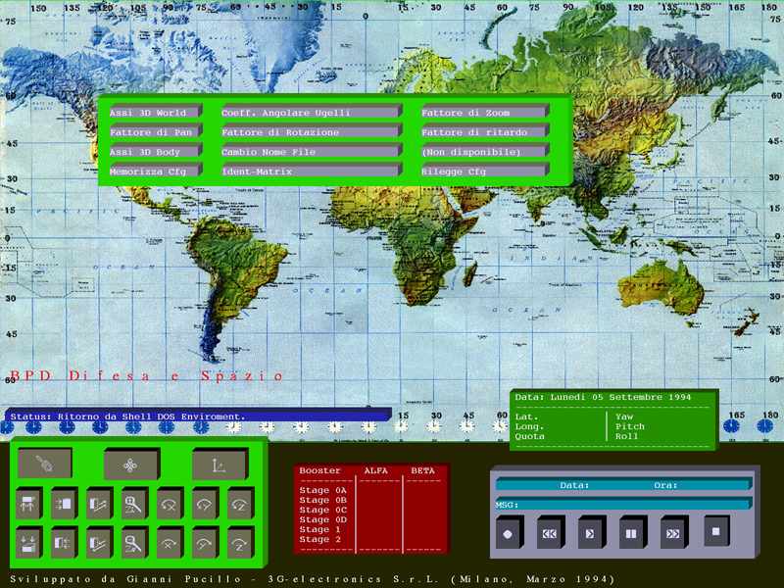Click the 'Stage 1' row

click(320, 529)
